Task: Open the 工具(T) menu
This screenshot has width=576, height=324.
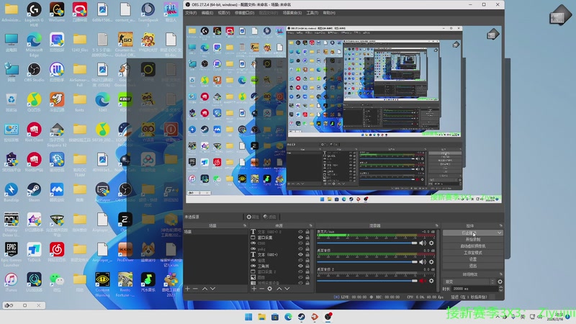Action: [312, 13]
